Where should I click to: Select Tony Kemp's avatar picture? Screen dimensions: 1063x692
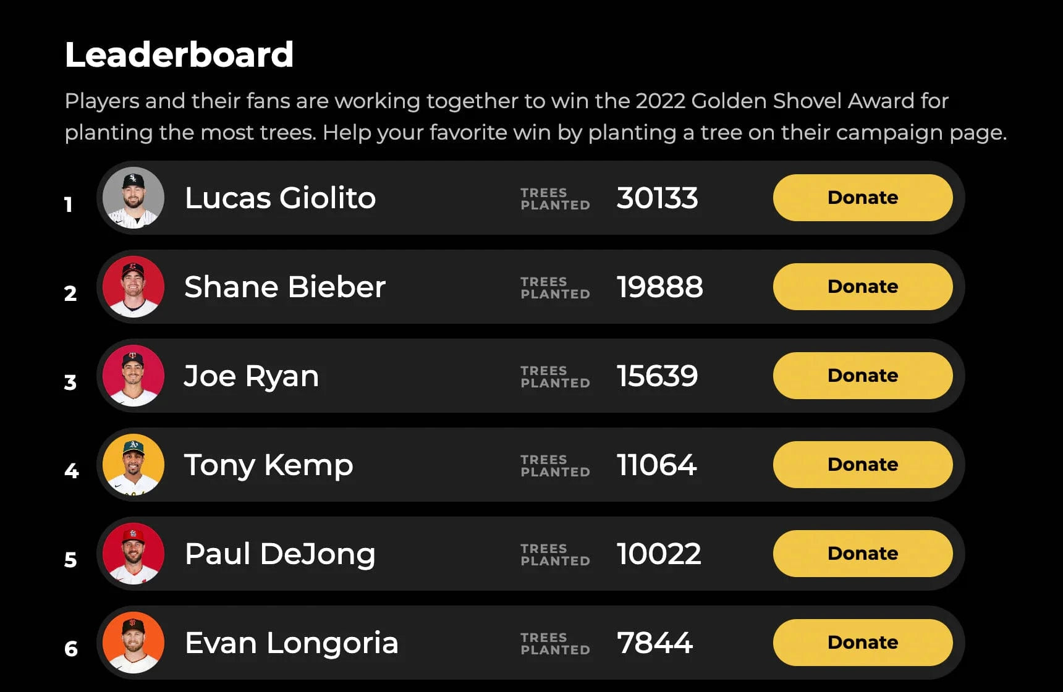[x=133, y=465]
